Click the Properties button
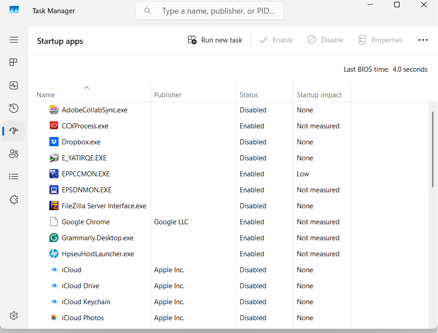The image size is (438, 333). pos(380,40)
